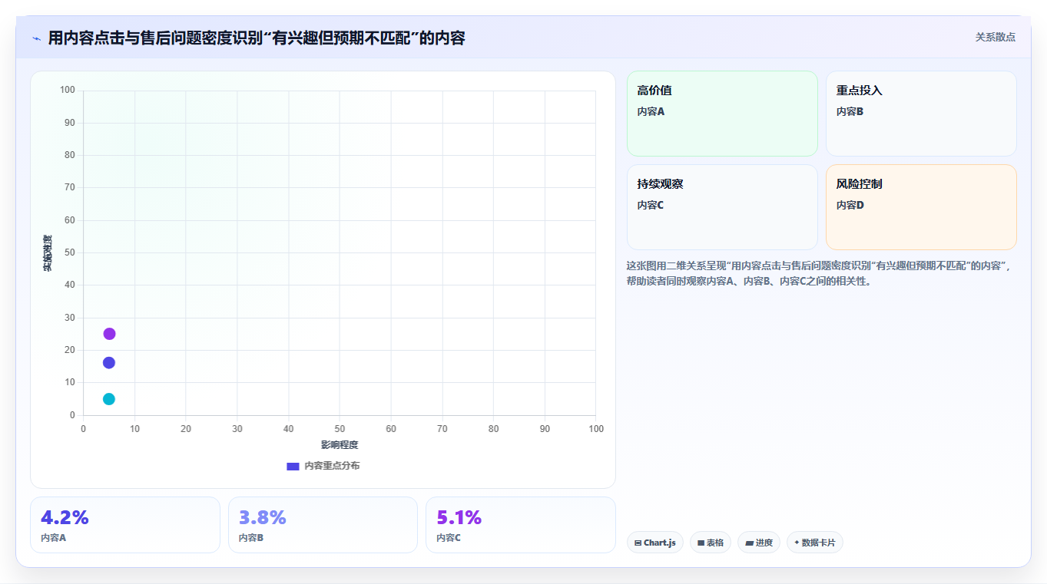Open the 风险控制 内容D card
This screenshot has width=1047, height=584.
(921, 207)
